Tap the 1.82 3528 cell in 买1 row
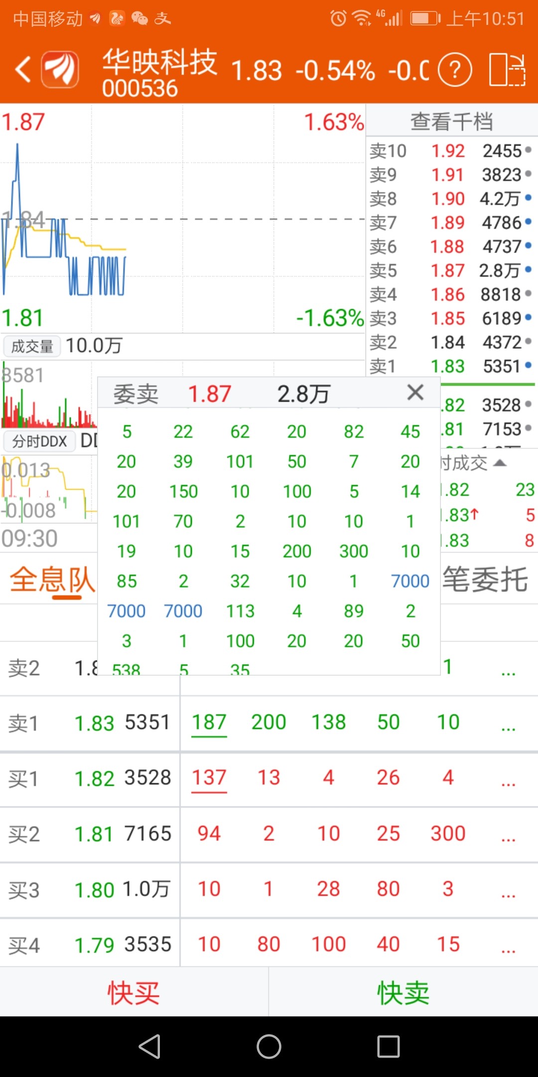Image resolution: width=538 pixels, height=1077 pixels. [122, 778]
